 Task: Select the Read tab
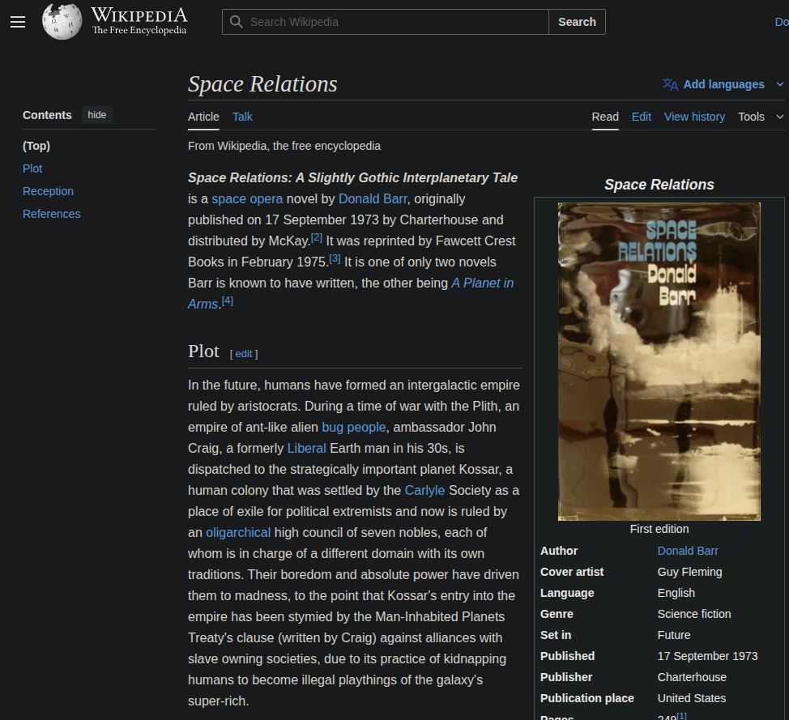[x=605, y=117]
